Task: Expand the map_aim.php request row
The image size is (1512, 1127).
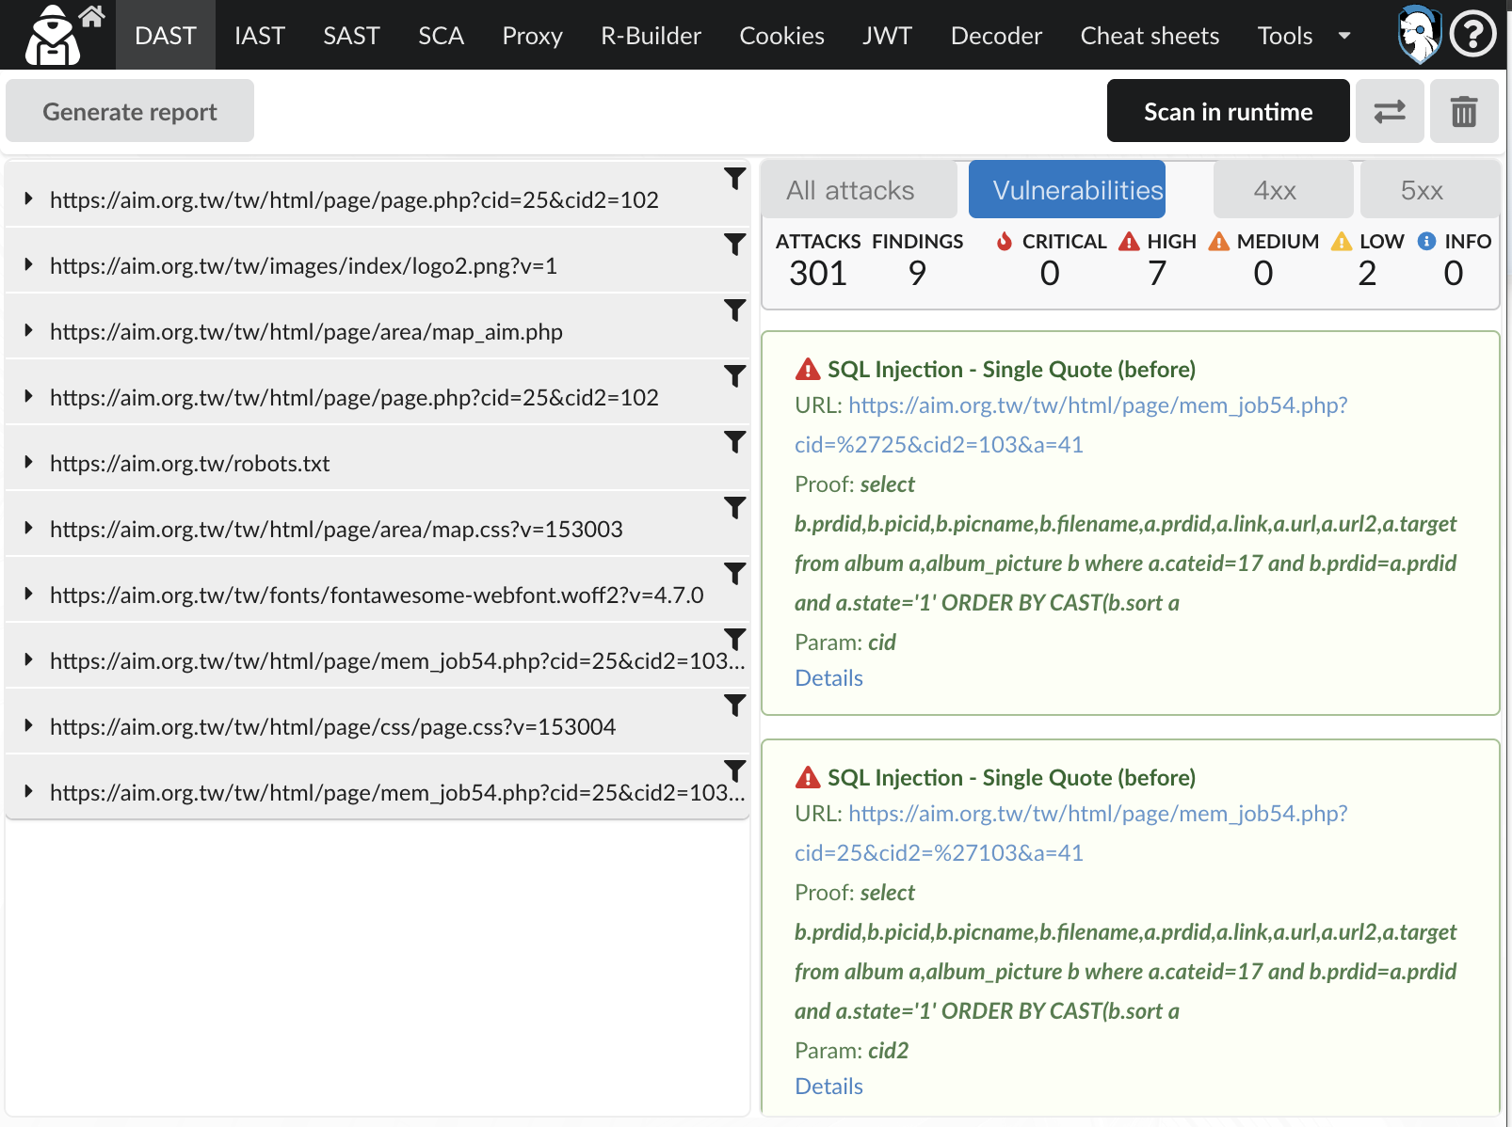Action: pyautogui.click(x=29, y=330)
